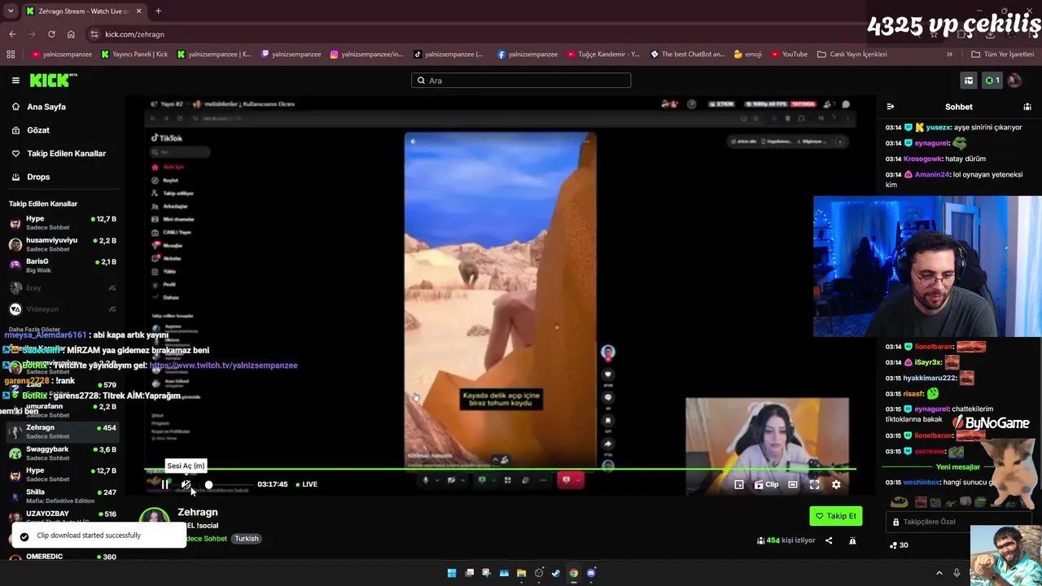
Task: Show hidden system tray icons
Action: point(939,573)
